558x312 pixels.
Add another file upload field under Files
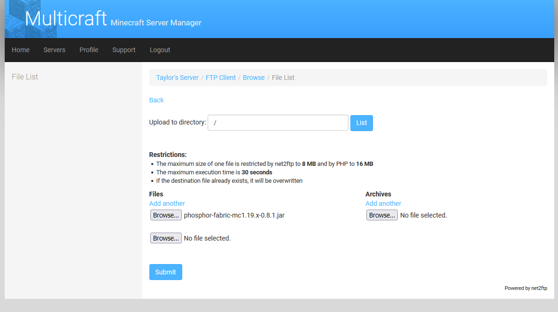(x=167, y=203)
